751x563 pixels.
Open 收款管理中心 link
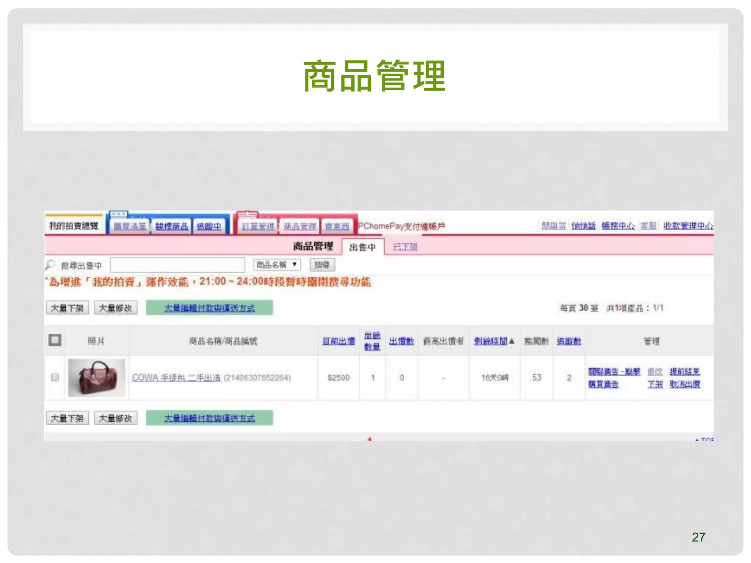pos(688,226)
